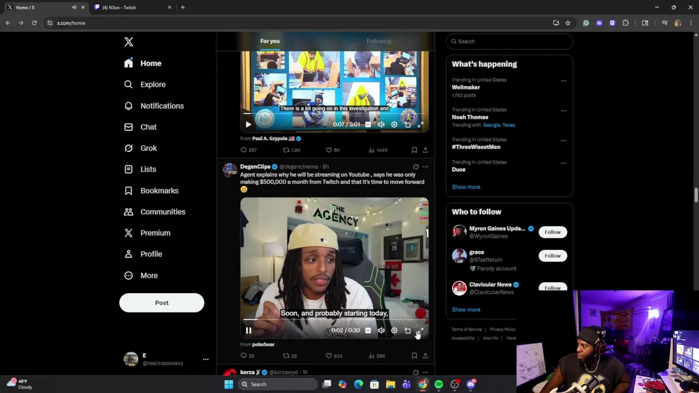Open settings on the DegenClips video
The height and width of the screenshot is (393, 699).
pyautogui.click(x=394, y=330)
